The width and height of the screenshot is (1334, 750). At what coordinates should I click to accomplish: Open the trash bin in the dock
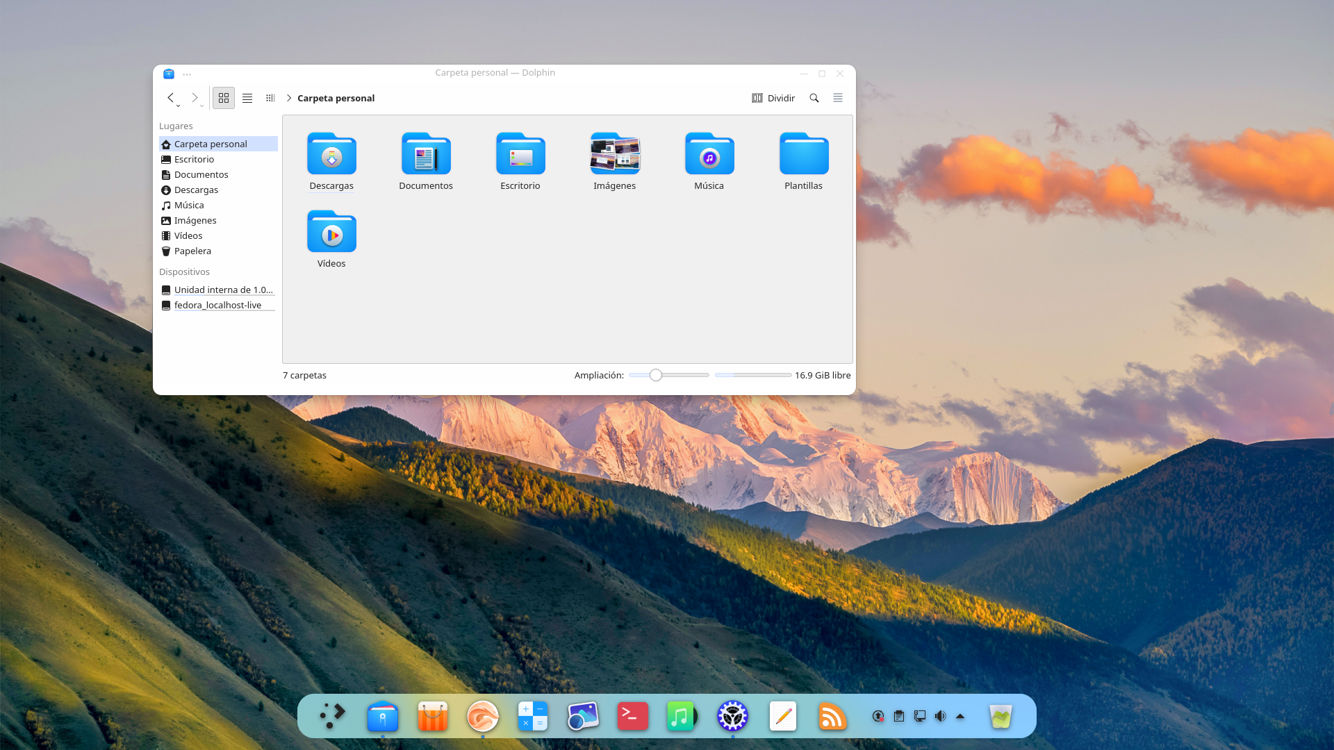[1001, 716]
